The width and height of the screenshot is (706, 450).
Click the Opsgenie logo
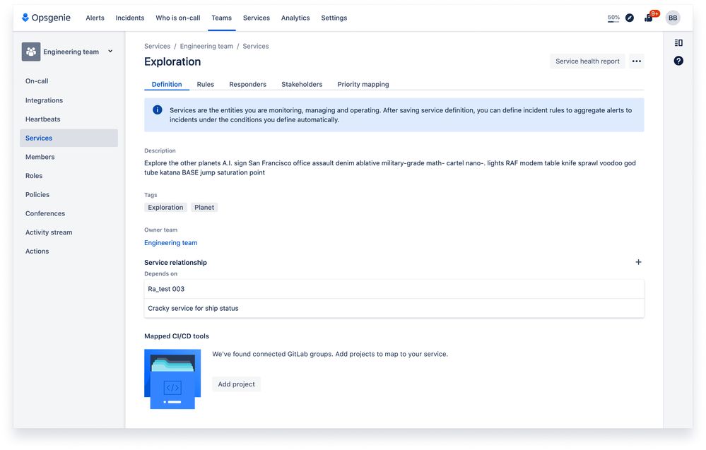(x=46, y=18)
